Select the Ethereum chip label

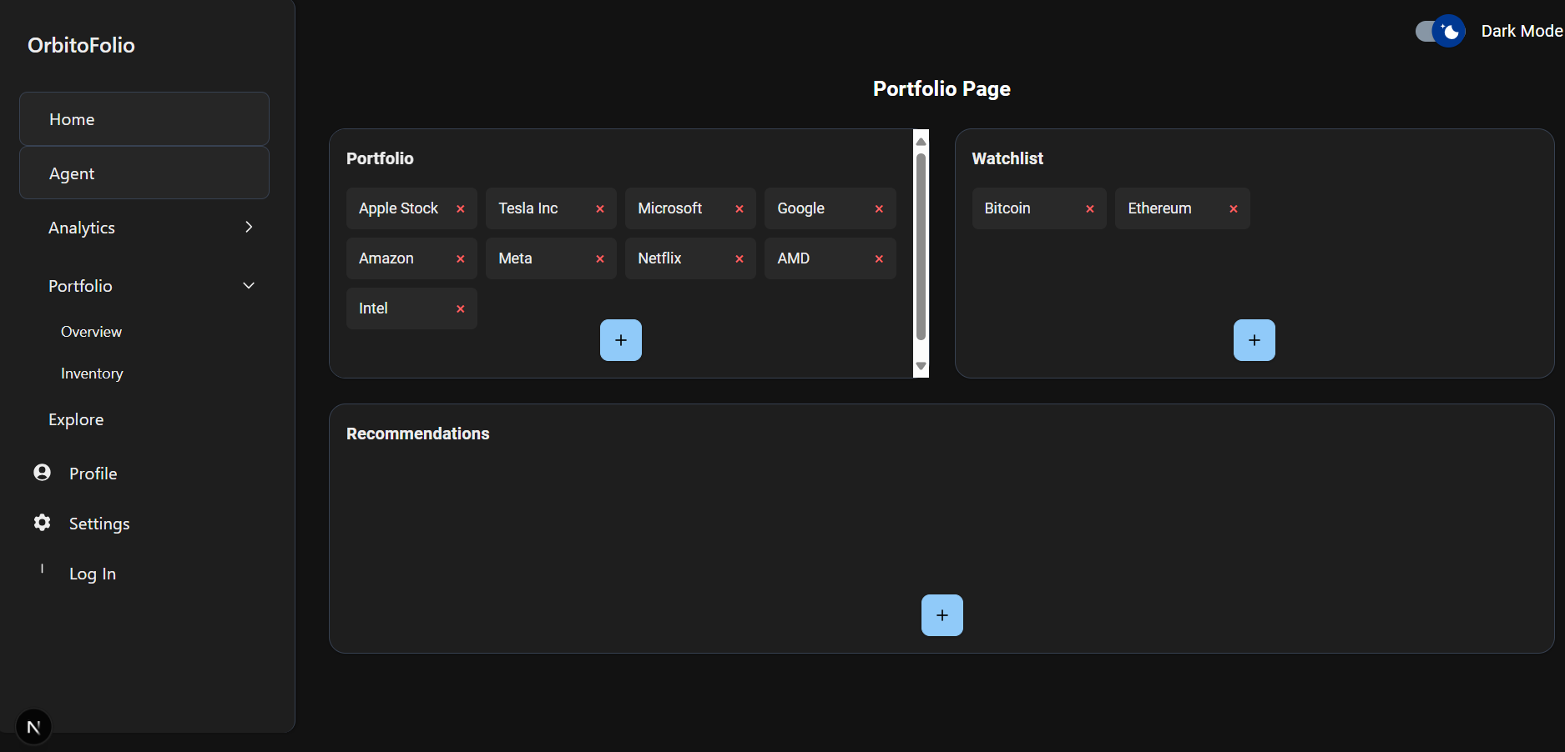[x=1159, y=208]
